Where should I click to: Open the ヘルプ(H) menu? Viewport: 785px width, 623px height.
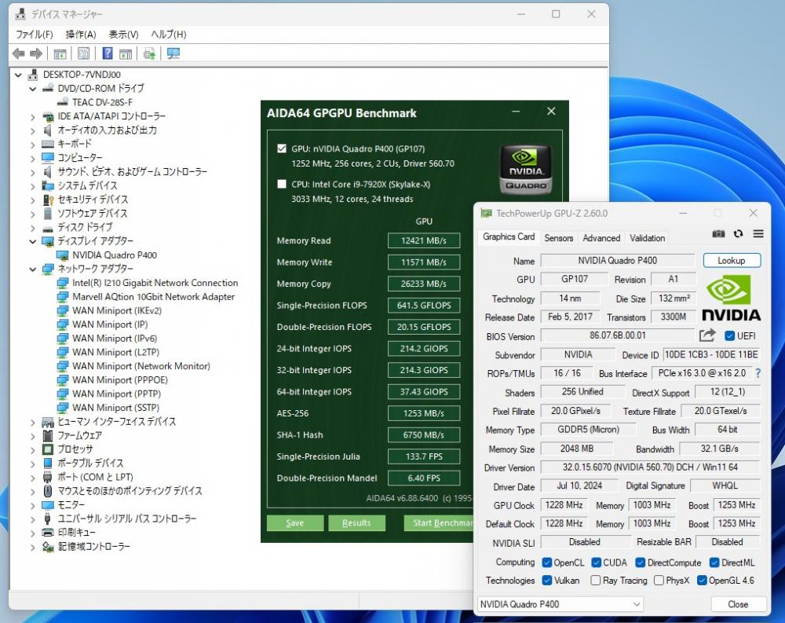169,34
